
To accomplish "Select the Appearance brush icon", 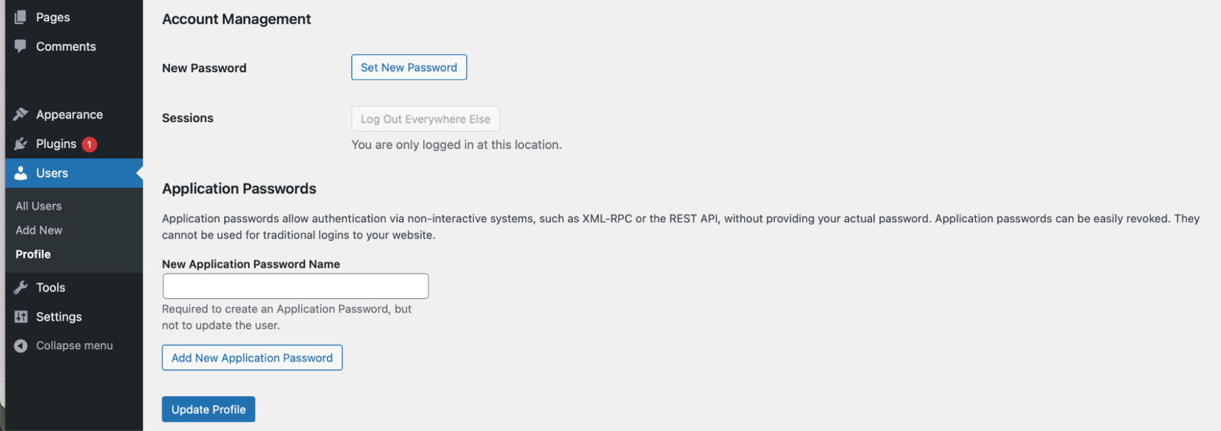I will point(20,114).
